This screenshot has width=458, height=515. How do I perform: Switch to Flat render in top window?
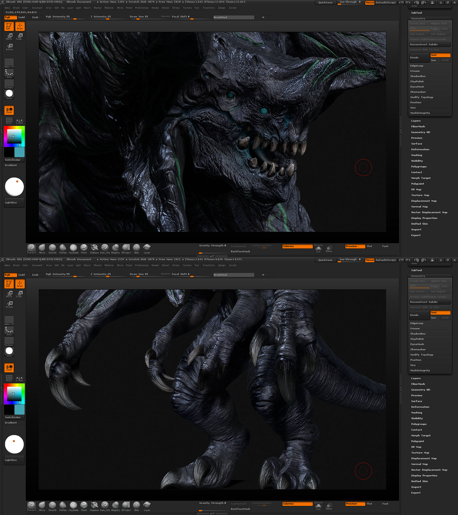[370, 246]
